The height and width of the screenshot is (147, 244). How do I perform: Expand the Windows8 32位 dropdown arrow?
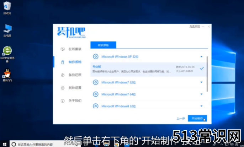pos(201,106)
